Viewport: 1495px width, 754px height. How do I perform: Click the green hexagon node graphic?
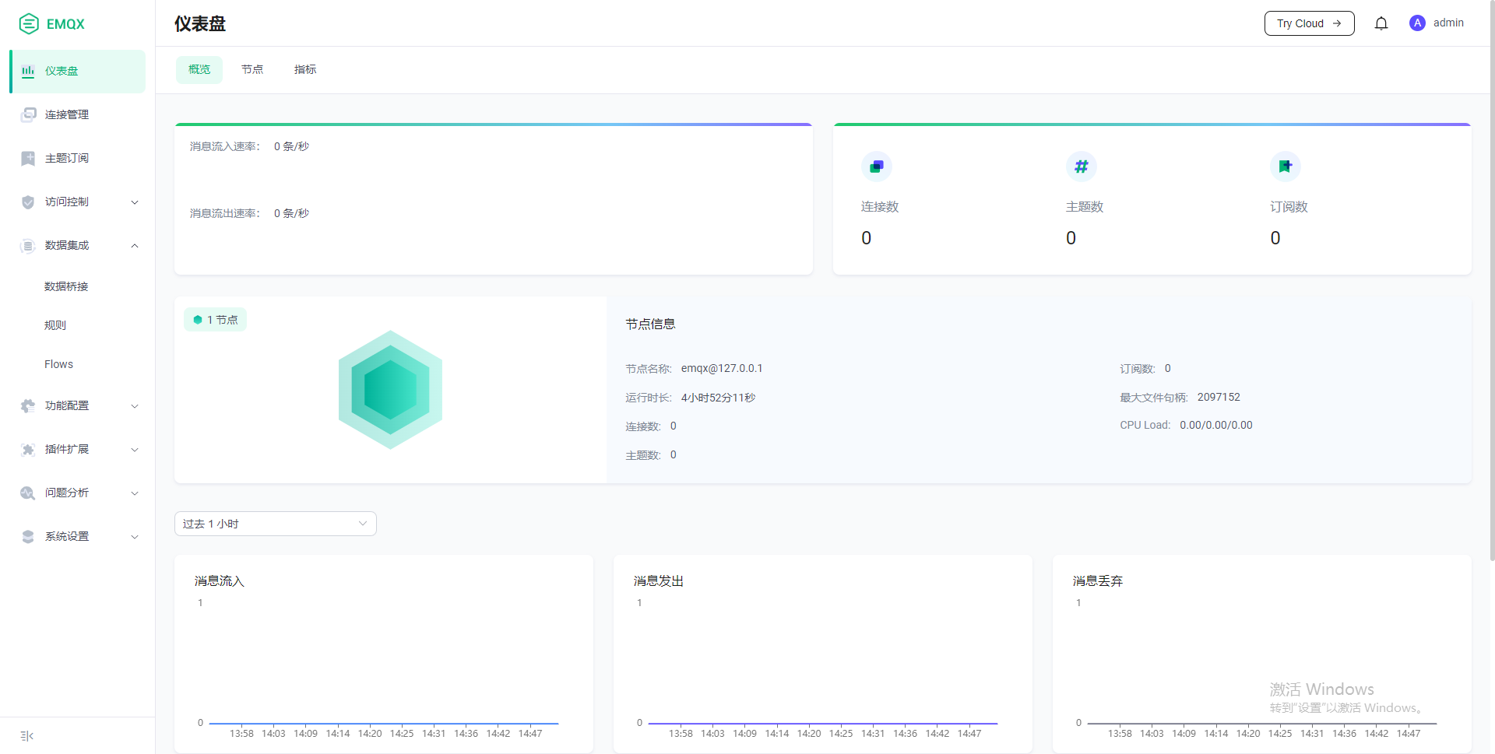(390, 389)
